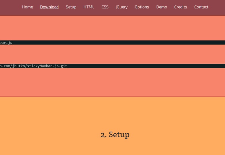
Task: Click the Options nav link
Action: coord(142,7)
